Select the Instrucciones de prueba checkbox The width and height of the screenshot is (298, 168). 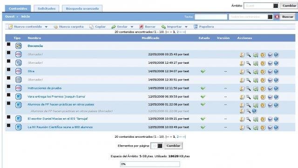(x=8, y=86)
